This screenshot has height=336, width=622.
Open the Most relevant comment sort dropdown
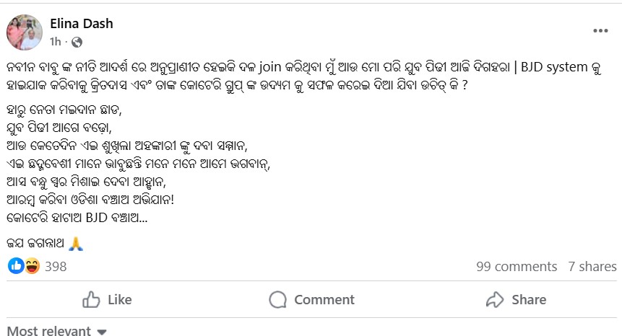click(49, 331)
